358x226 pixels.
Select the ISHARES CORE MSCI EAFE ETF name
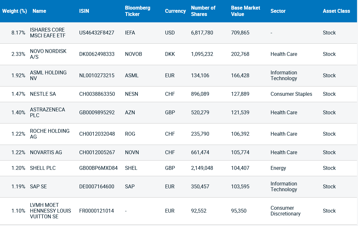48,33
